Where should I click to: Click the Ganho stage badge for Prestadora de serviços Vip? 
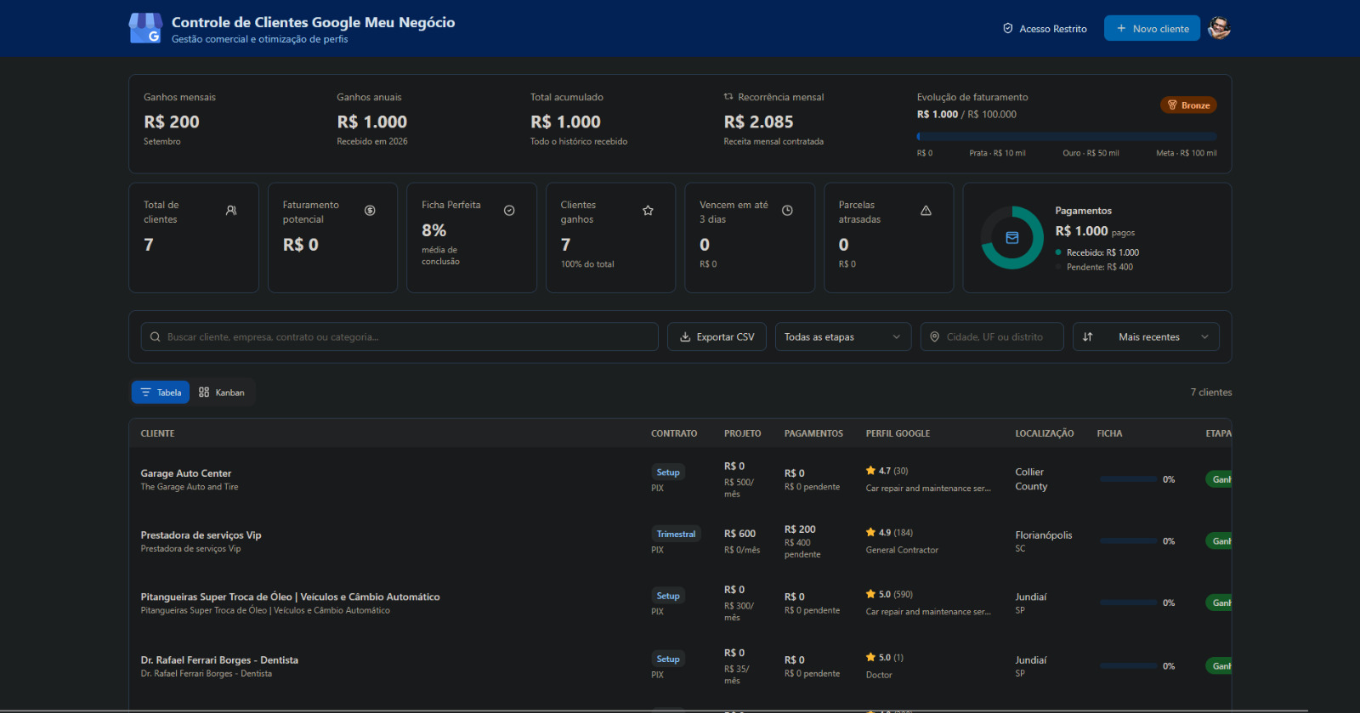pos(1219,540)
